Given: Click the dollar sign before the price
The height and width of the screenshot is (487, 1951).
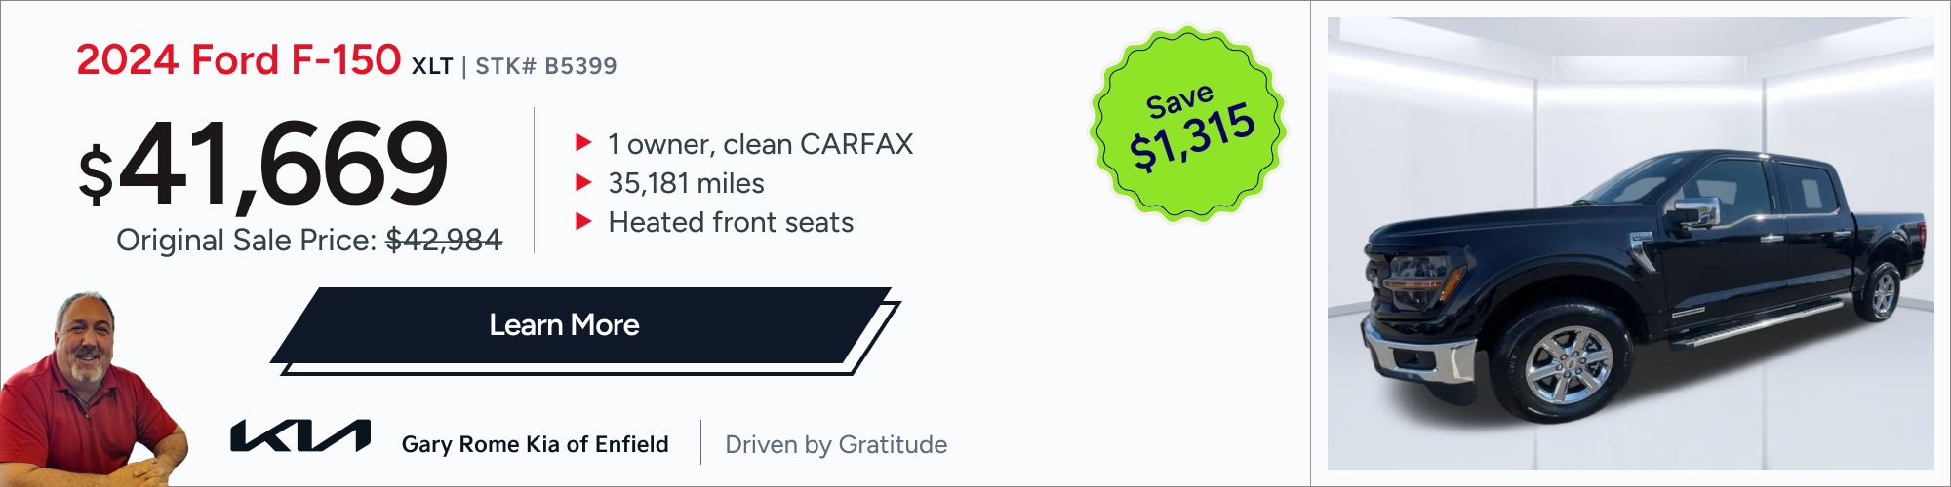Looking at the screenshot, I should tap(96, 173).
